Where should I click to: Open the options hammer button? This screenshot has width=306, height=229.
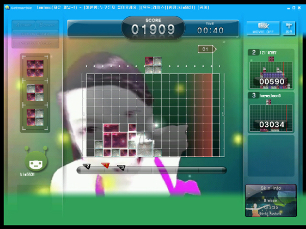(289, 27)
